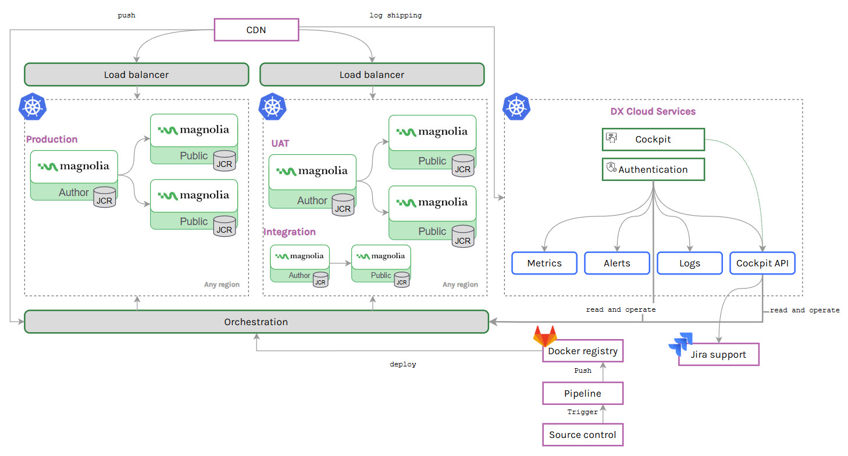
Task: Click the "Trigger" label above Source control
Action: point(583,412)
